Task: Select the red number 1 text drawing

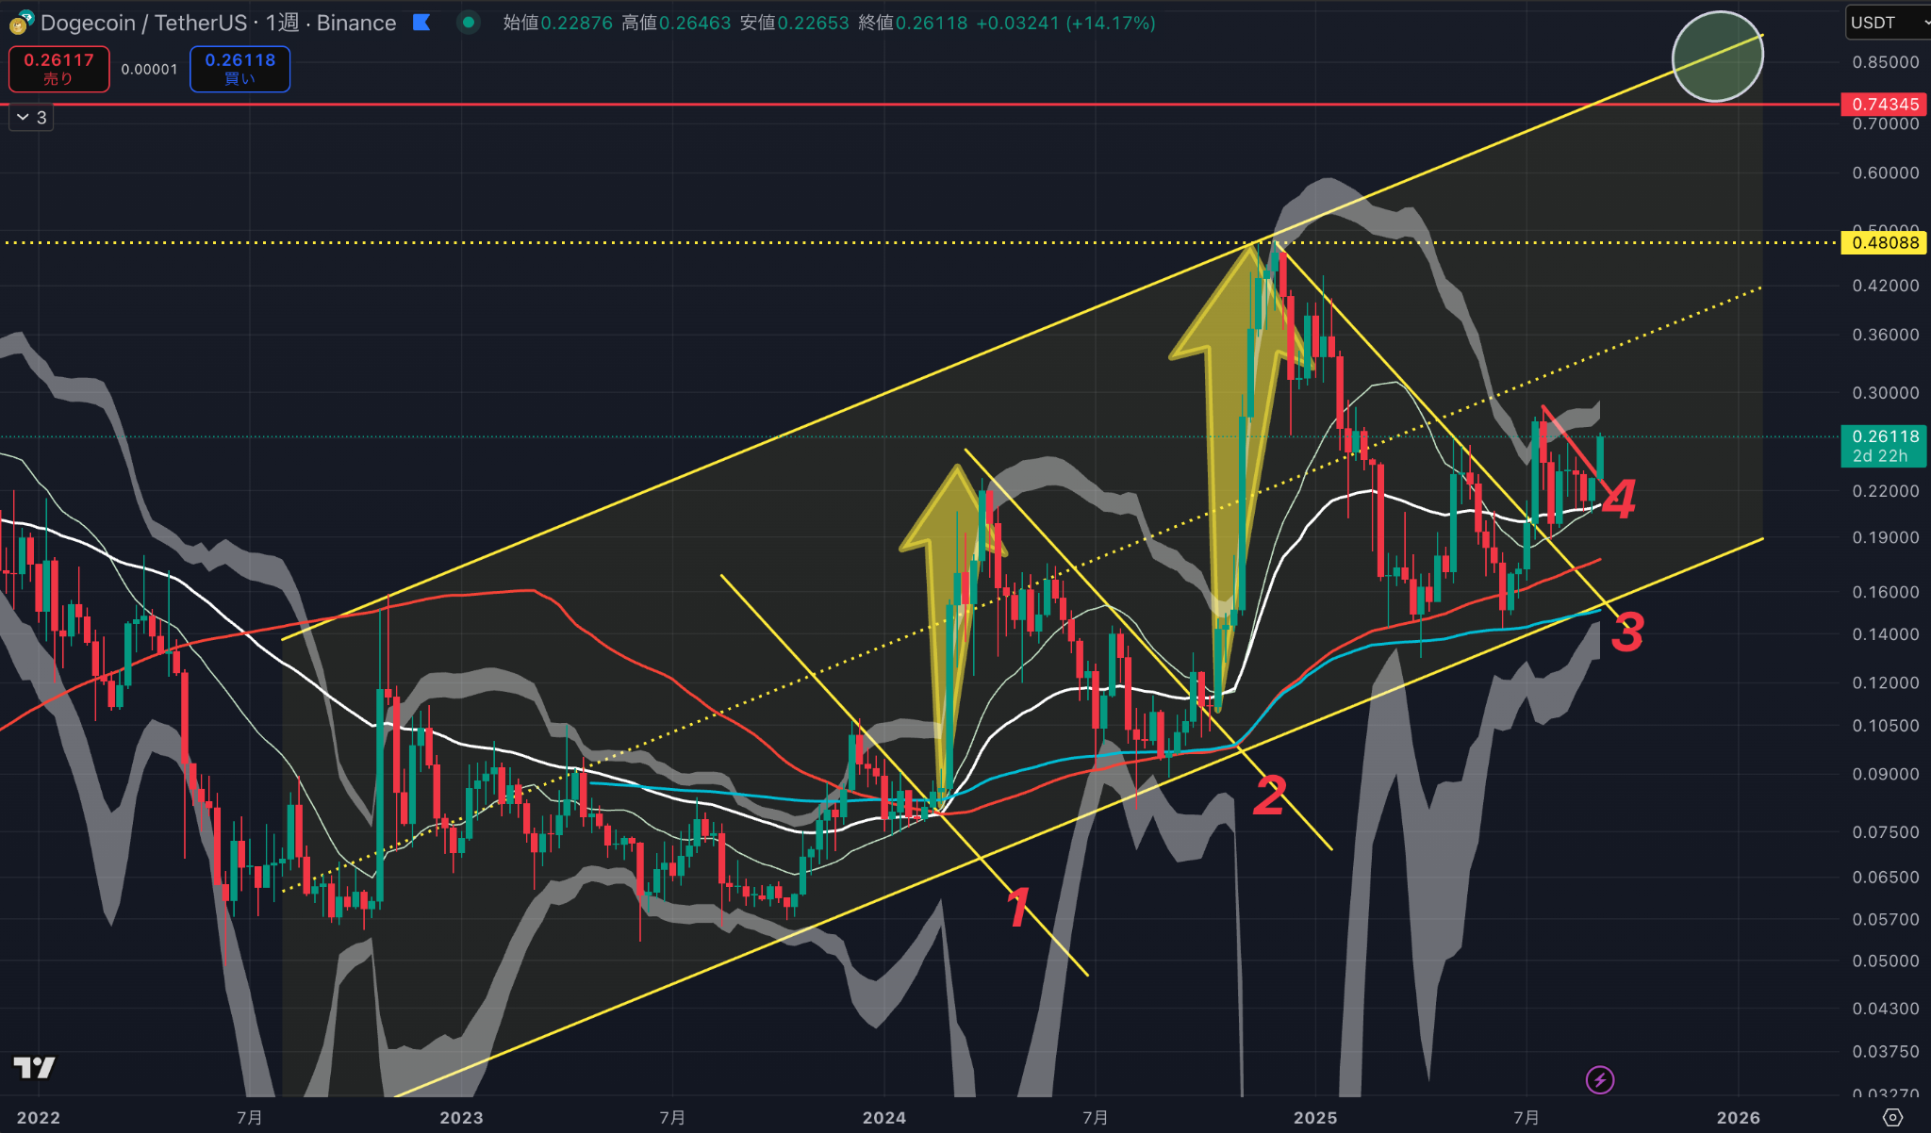Action: (1017, 907)
